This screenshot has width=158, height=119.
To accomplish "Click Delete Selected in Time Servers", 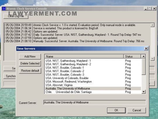I will pyautogui.click(x=30, y=63).
